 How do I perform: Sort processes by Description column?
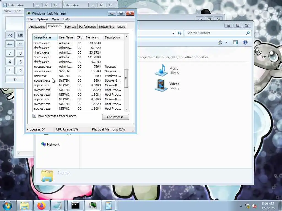click(x=113, y=37)
